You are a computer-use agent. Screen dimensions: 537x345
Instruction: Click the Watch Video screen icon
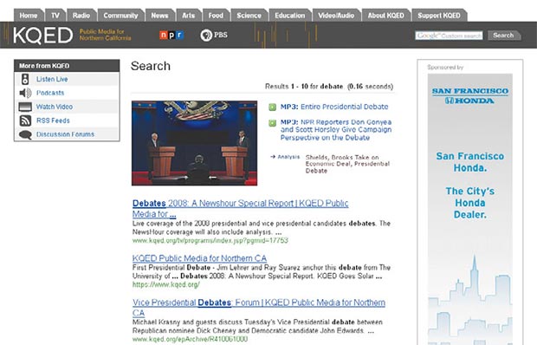pyautogui.click(x=25, y=107)
